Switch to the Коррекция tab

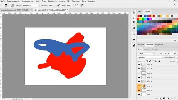159,45
